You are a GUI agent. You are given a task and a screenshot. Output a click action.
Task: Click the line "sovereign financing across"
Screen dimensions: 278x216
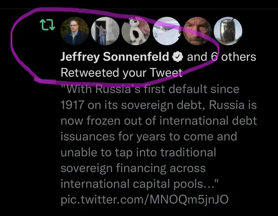point(133,168)
